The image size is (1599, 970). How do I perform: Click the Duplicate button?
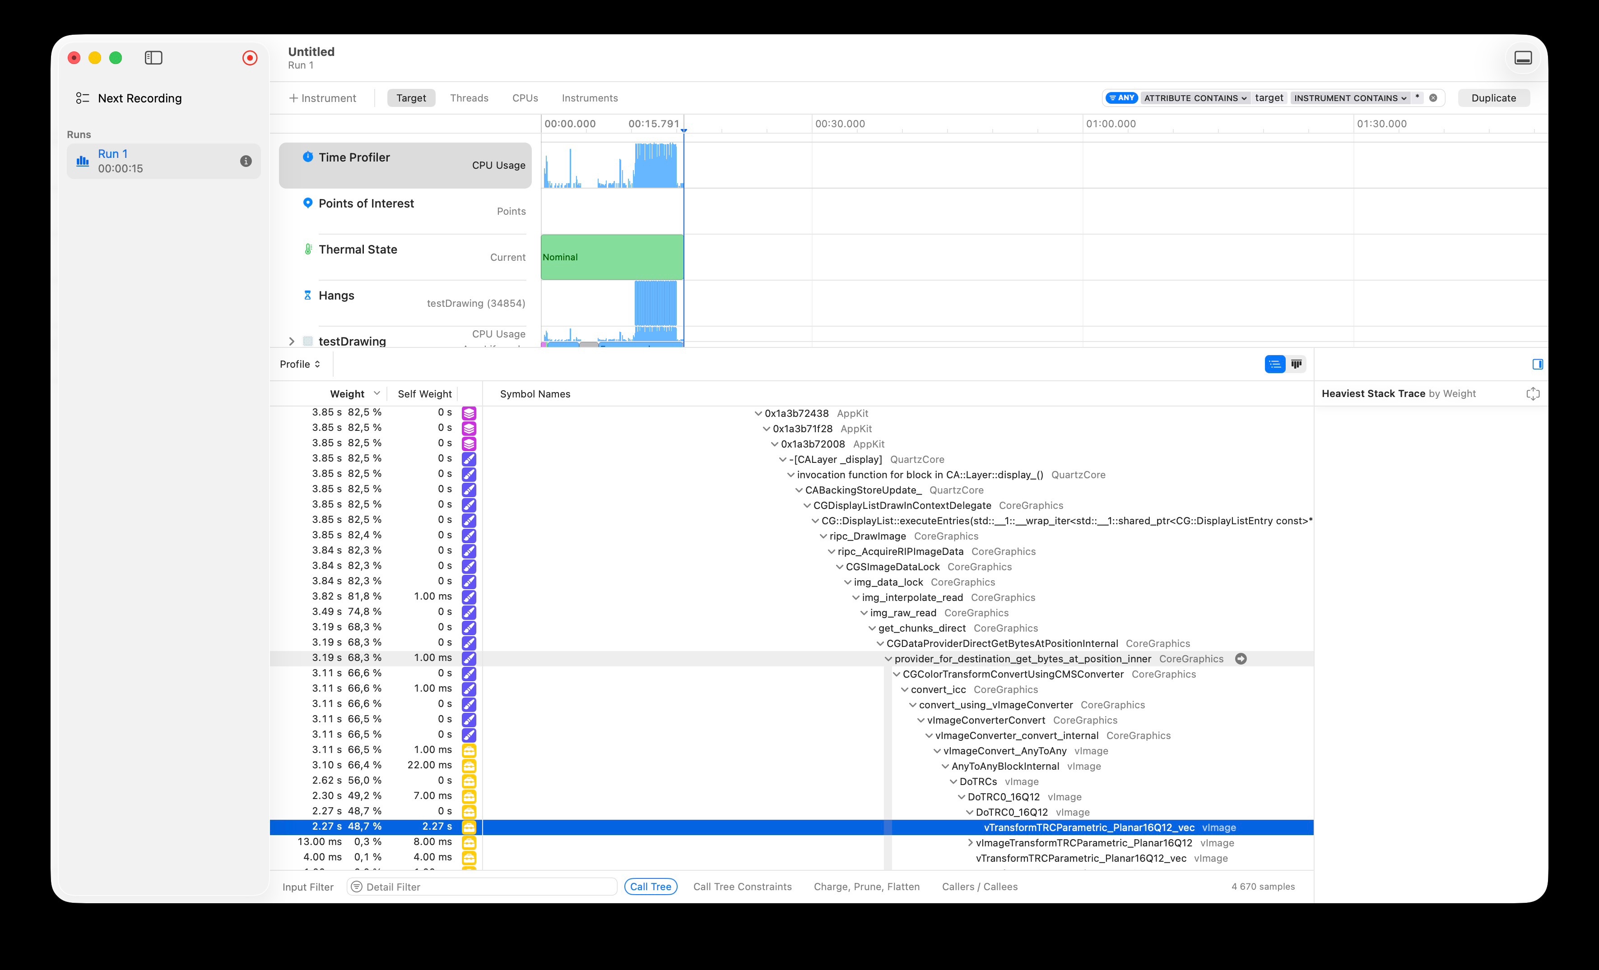tap(1493, 98)
